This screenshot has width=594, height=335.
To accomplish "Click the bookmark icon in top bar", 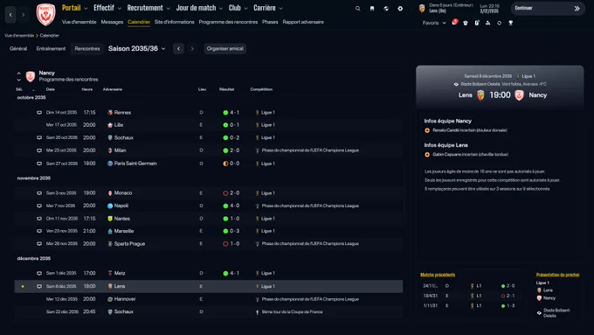I will pos(372,9).
